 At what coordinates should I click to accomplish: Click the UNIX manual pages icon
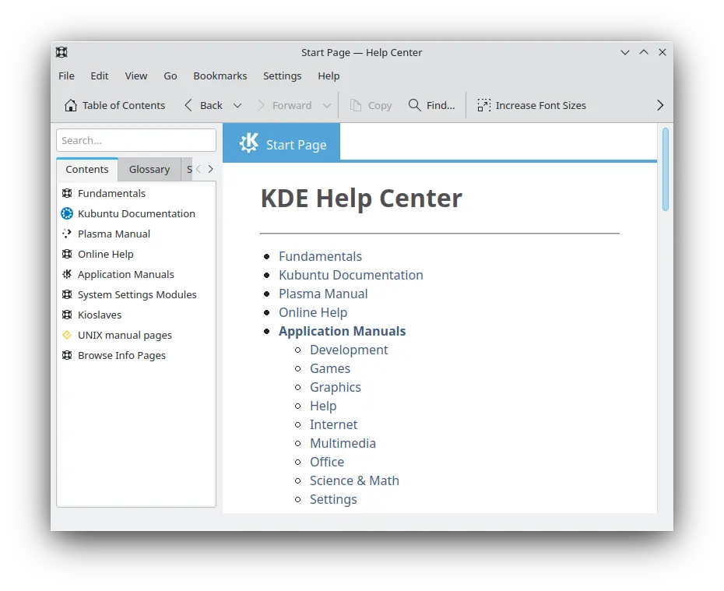(x=67, y=335)
